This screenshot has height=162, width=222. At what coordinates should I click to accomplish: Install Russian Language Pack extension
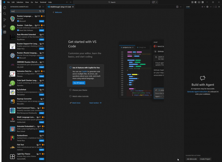pos(42,21)
